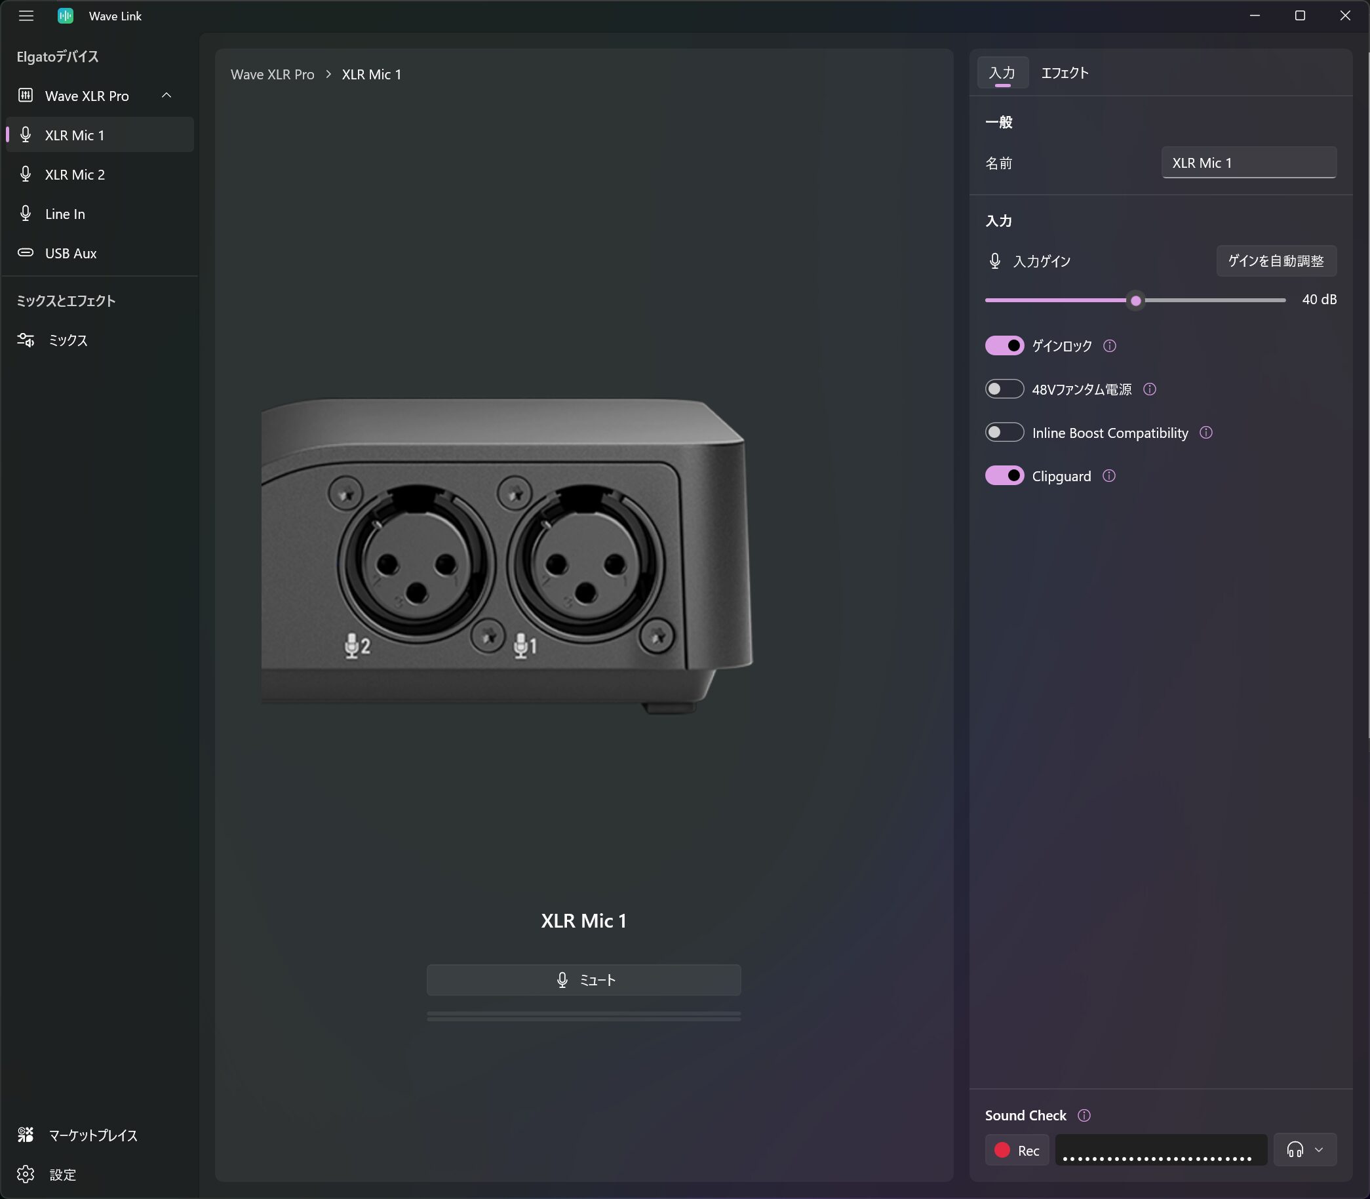Viewport: 1370px width, 1199px height.
Task: Open the headphones output dropdown arrow
Action: click(1318, 1150)
